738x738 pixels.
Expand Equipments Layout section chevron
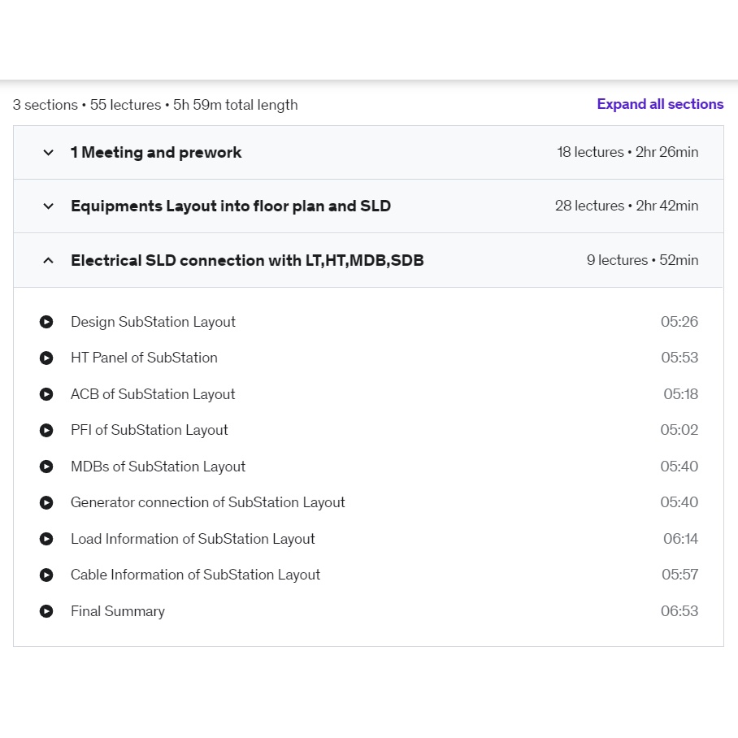pyautogui.click(x=48, y=206)
